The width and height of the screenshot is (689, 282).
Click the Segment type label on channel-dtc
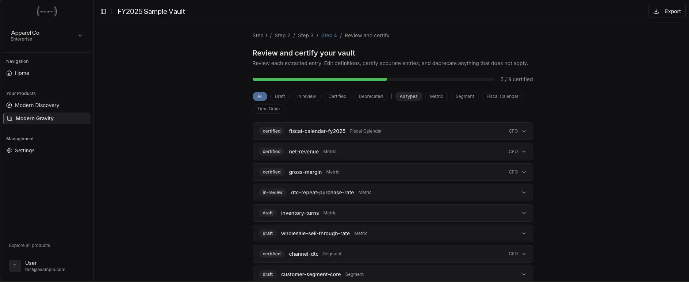click(332, 254)
